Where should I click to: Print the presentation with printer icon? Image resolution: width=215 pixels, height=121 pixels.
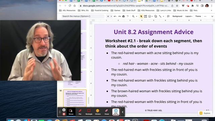[x=123, y=16]
